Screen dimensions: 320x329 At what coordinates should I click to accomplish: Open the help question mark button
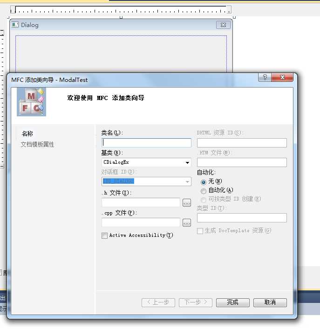[x=265, y=77]
